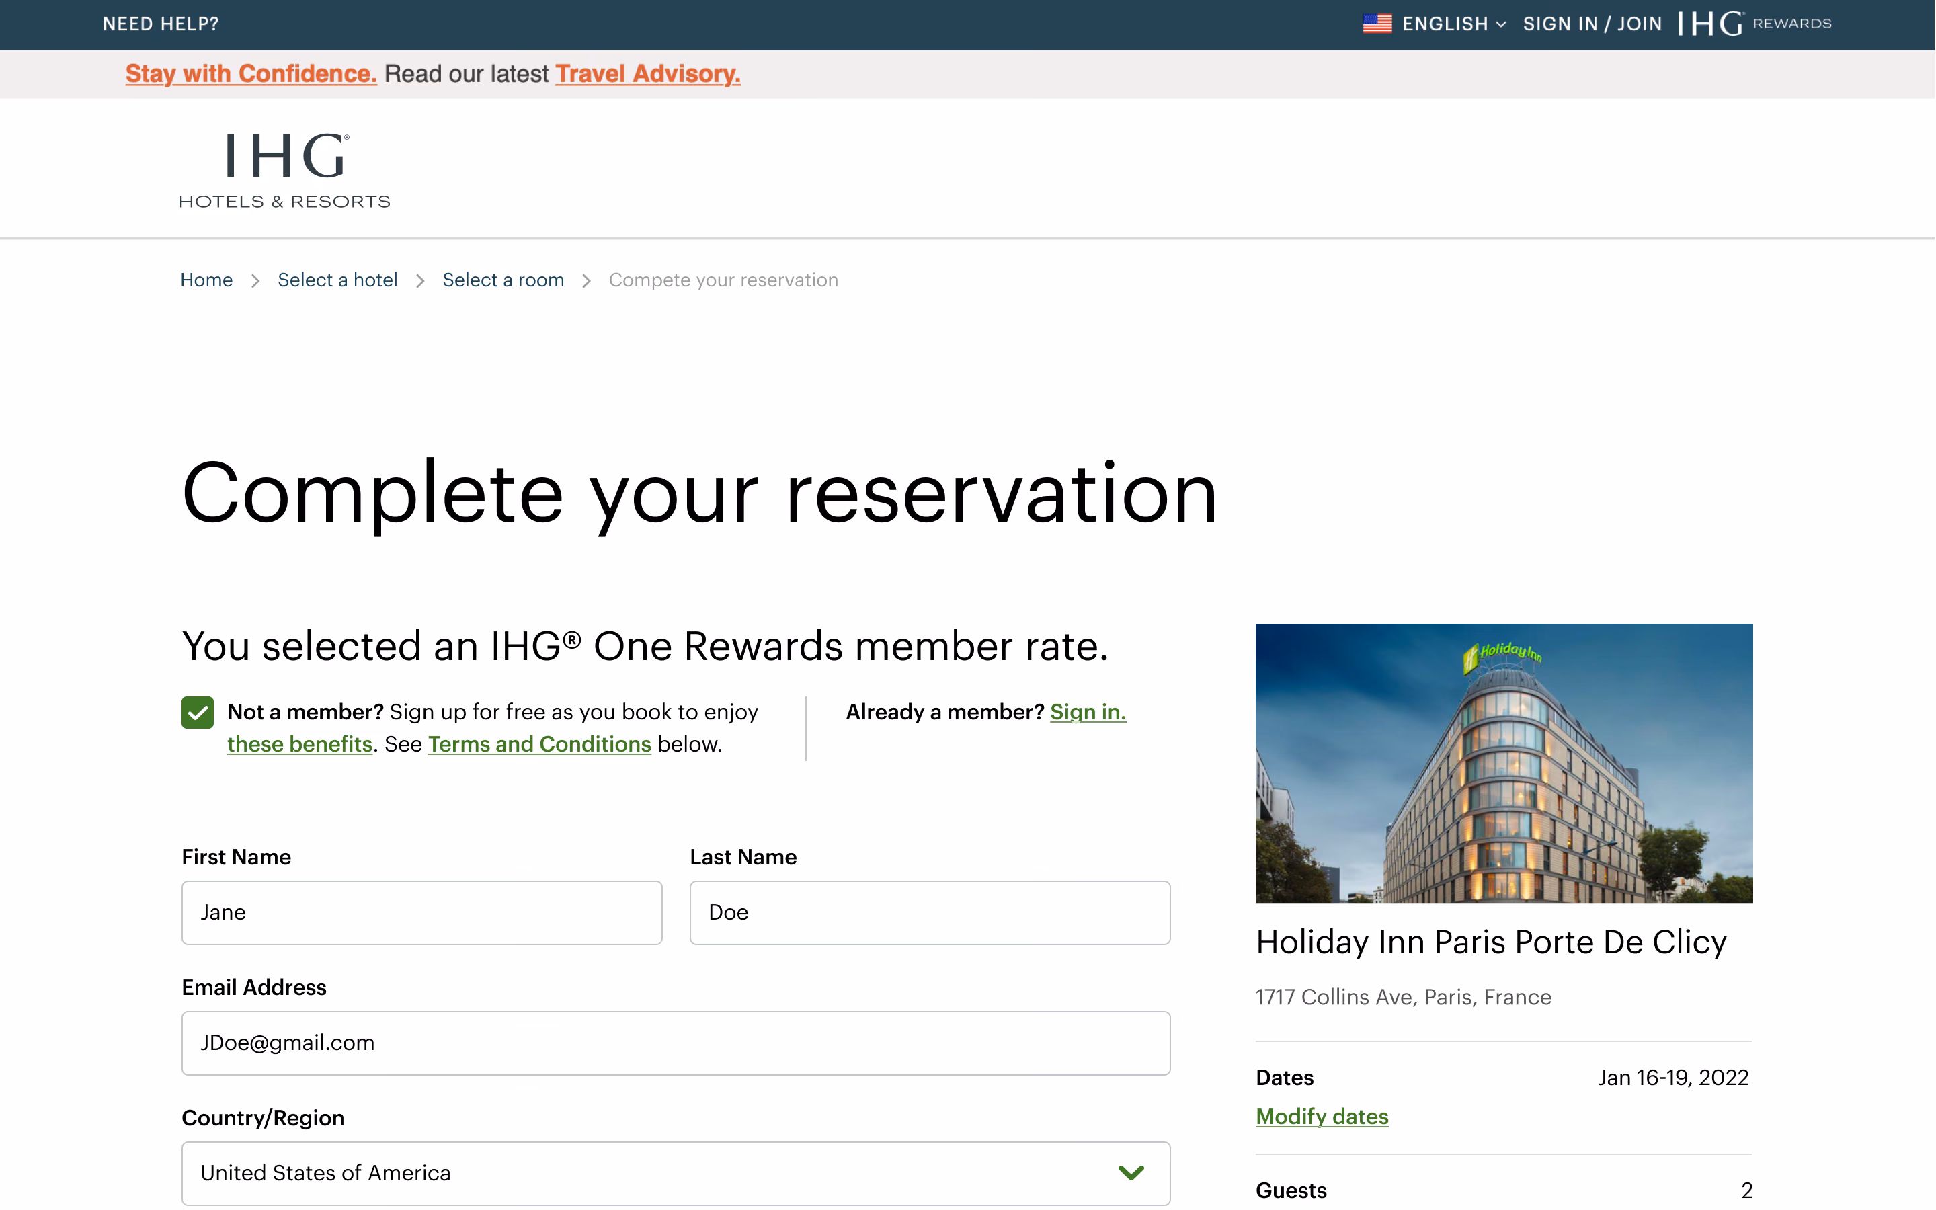Click the dates value Jan 16-19, 2022
This screenshot has height=1210, width=1936.
(1672, 1078)
